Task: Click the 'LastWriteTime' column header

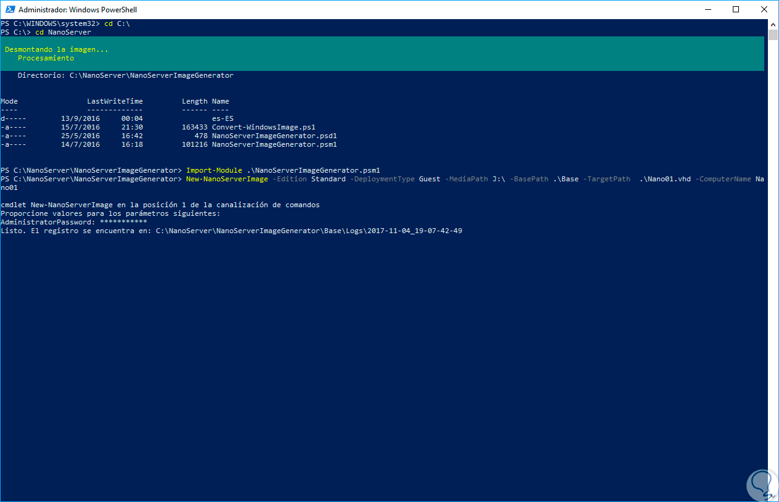Action: click(x=115, y=101)
